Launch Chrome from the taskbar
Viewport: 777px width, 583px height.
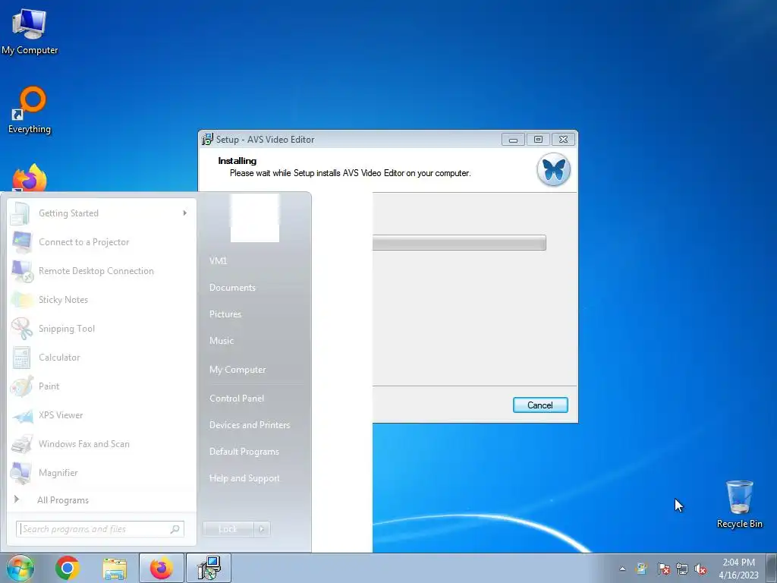(68, 568)
